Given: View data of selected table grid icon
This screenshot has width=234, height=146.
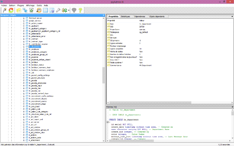Looking at the screenshot, I should pos(45,10).
